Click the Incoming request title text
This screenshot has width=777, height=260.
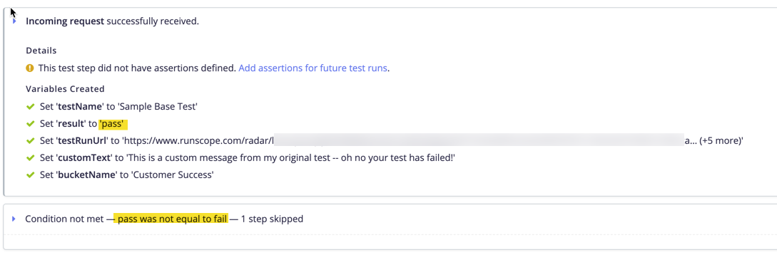65,21
